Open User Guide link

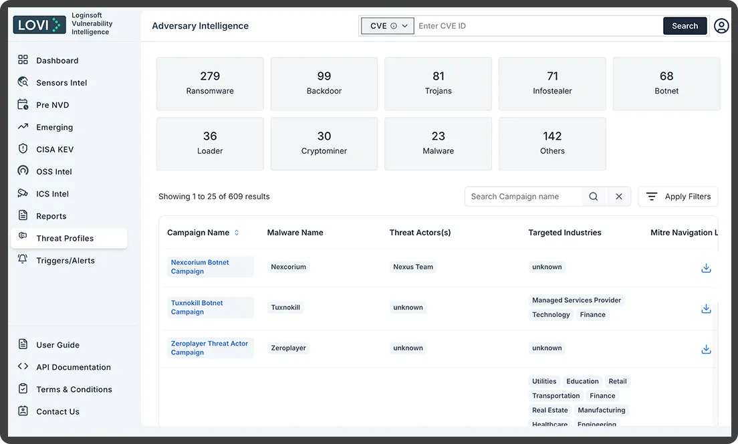tap(58, 344)
